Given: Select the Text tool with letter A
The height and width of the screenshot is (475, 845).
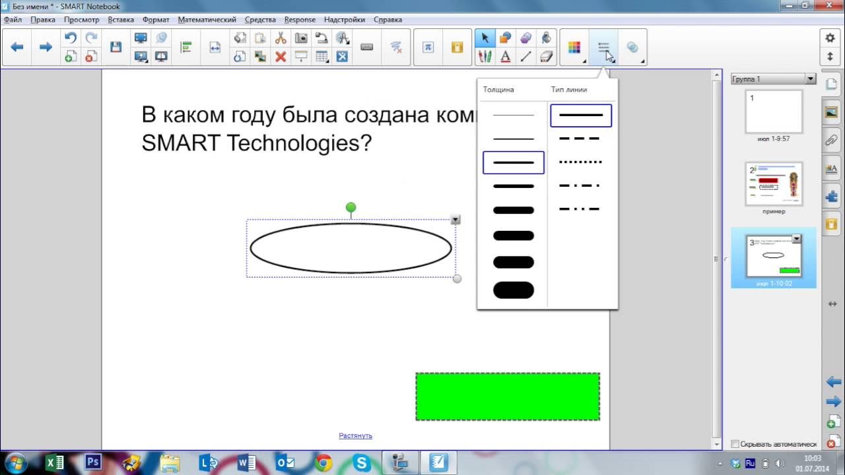Looking at the screenshot, I should coord(505,57).
